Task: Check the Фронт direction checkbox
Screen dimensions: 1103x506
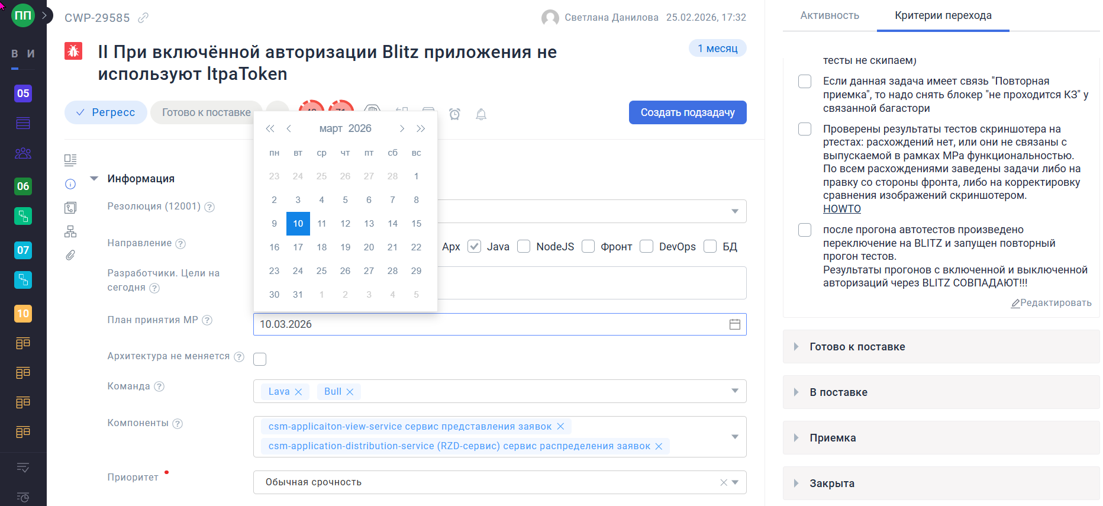Action: (588, 246)
